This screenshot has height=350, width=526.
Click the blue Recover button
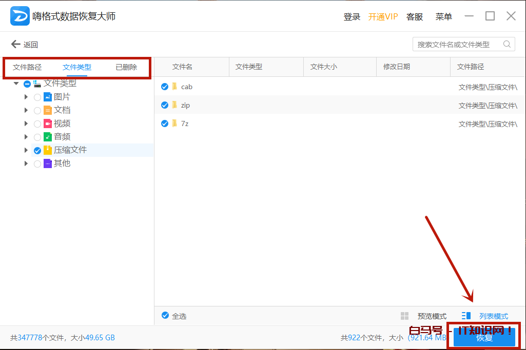(x=484, y=337)
